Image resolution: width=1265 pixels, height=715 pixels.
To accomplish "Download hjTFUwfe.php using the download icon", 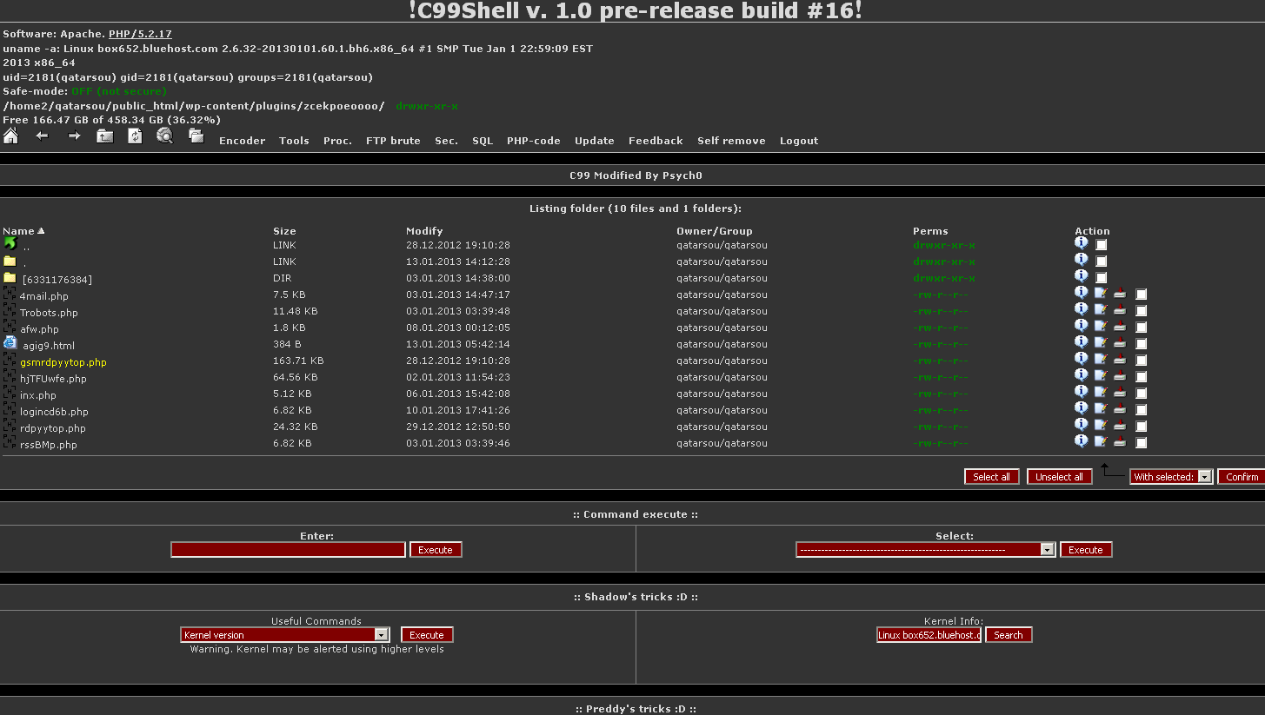I will coord(1120,375).
